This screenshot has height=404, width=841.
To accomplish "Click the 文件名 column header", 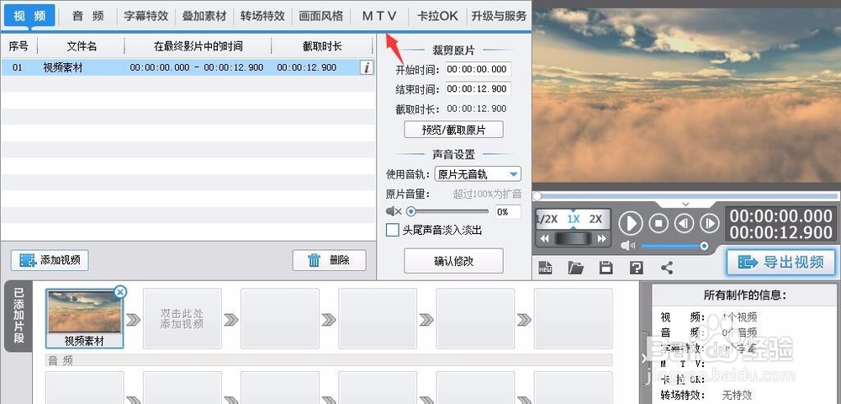I will click(x=81, y=46).
